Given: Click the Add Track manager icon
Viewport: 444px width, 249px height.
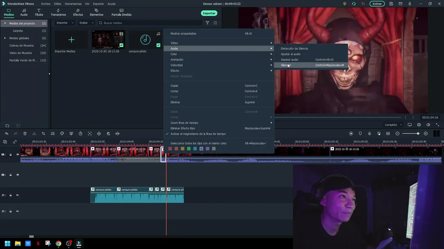Looking at the screenshot, I should [x=5, y=142].
